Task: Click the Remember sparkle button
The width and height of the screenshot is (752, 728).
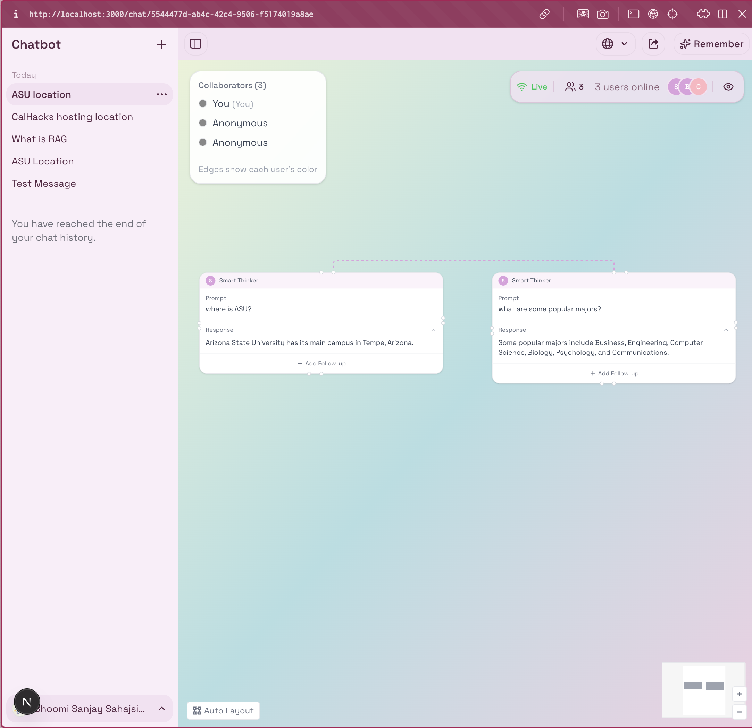Action: tap(711, 44)
